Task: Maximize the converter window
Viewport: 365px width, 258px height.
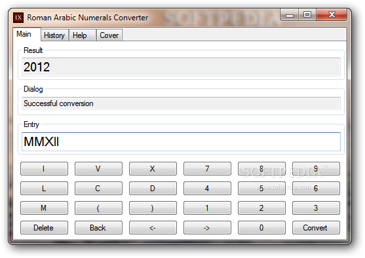Action: 307,15
